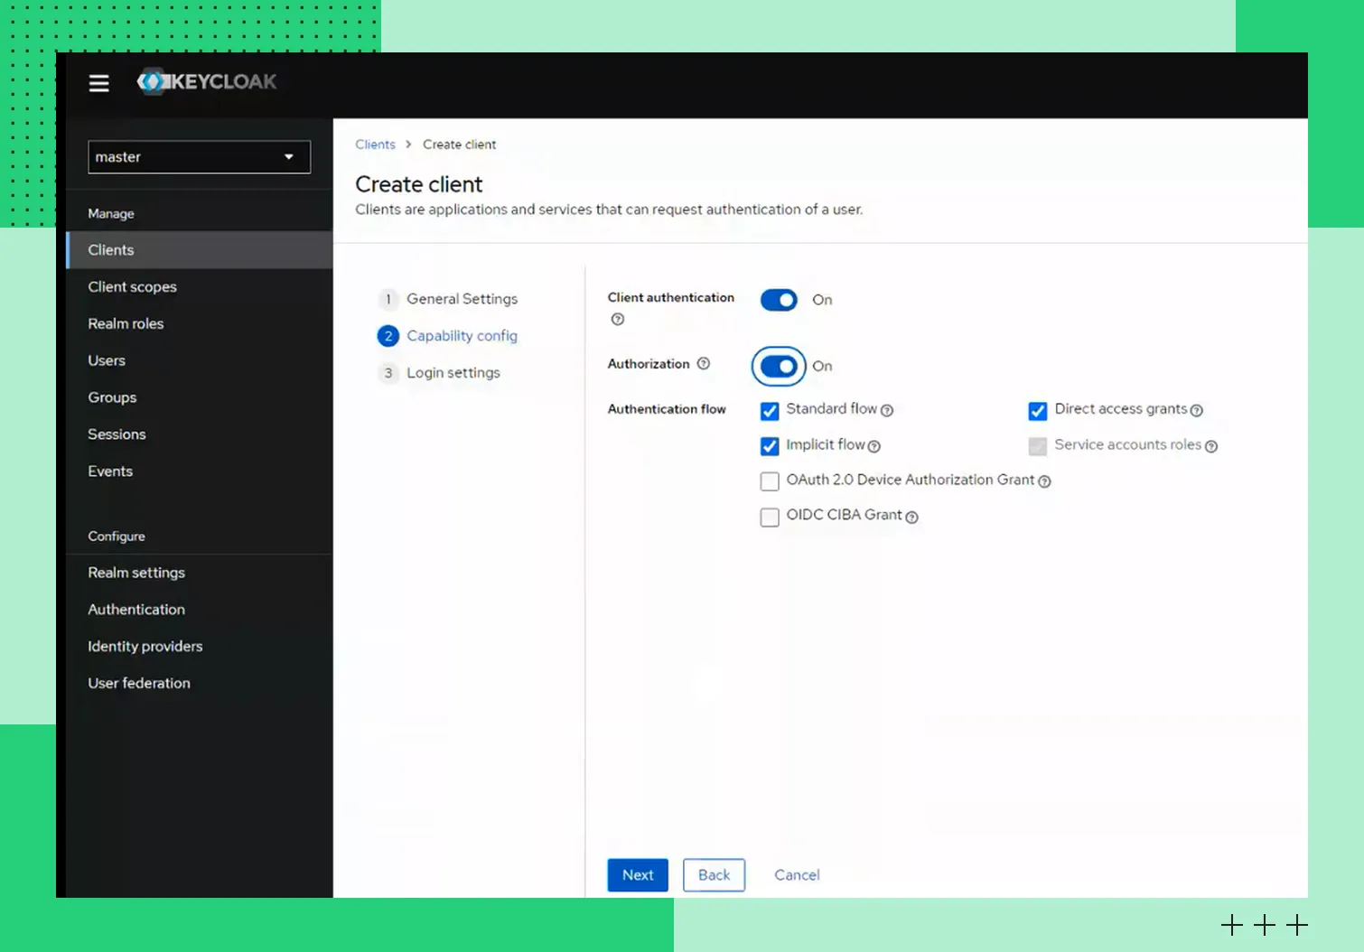The width and height of the screenshot is (1364, 952).
Task: Show help for Direct access grants
Action: [x=1197, y=410]
